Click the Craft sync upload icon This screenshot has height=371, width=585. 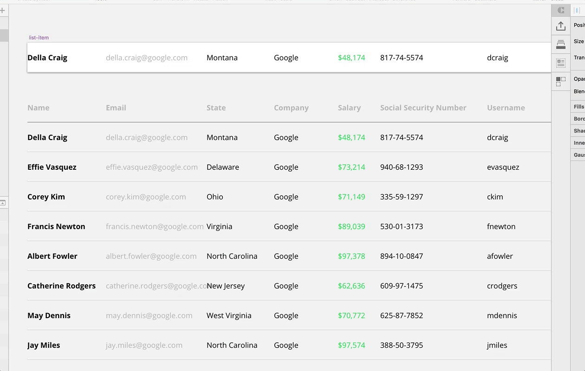pos(561,26)
